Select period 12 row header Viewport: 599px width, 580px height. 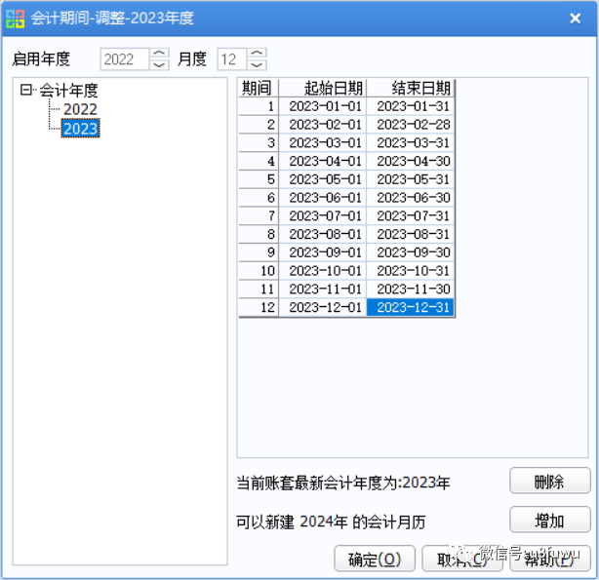[x=259, y=307]
